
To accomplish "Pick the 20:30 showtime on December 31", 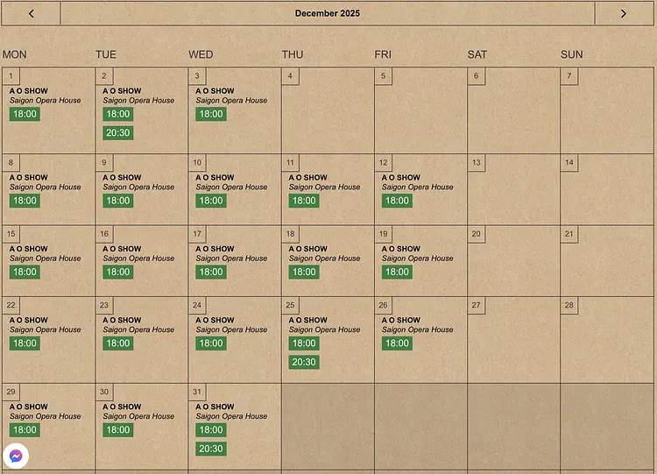I will tap(211, 449).
